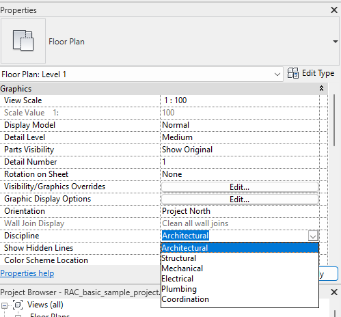Open the Floor Plan type selector dropdown arrow

[x=335, y=42]
